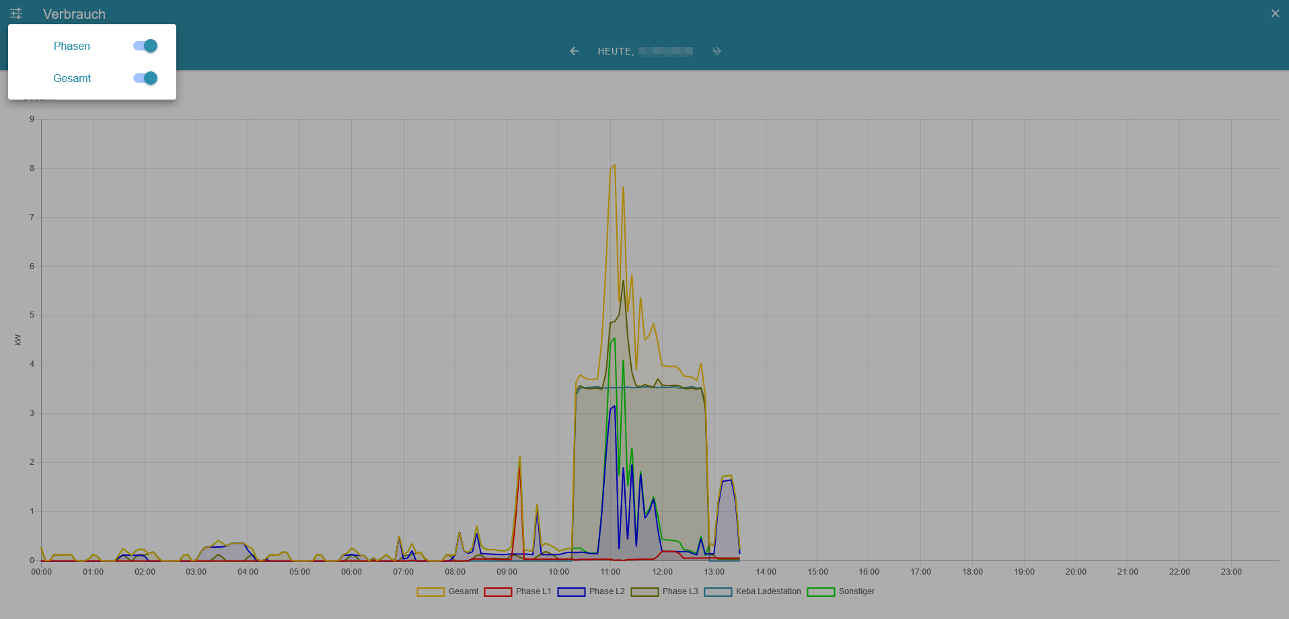
Task: Click the green Sonstiger legend swatch
Action: point(821,592)
